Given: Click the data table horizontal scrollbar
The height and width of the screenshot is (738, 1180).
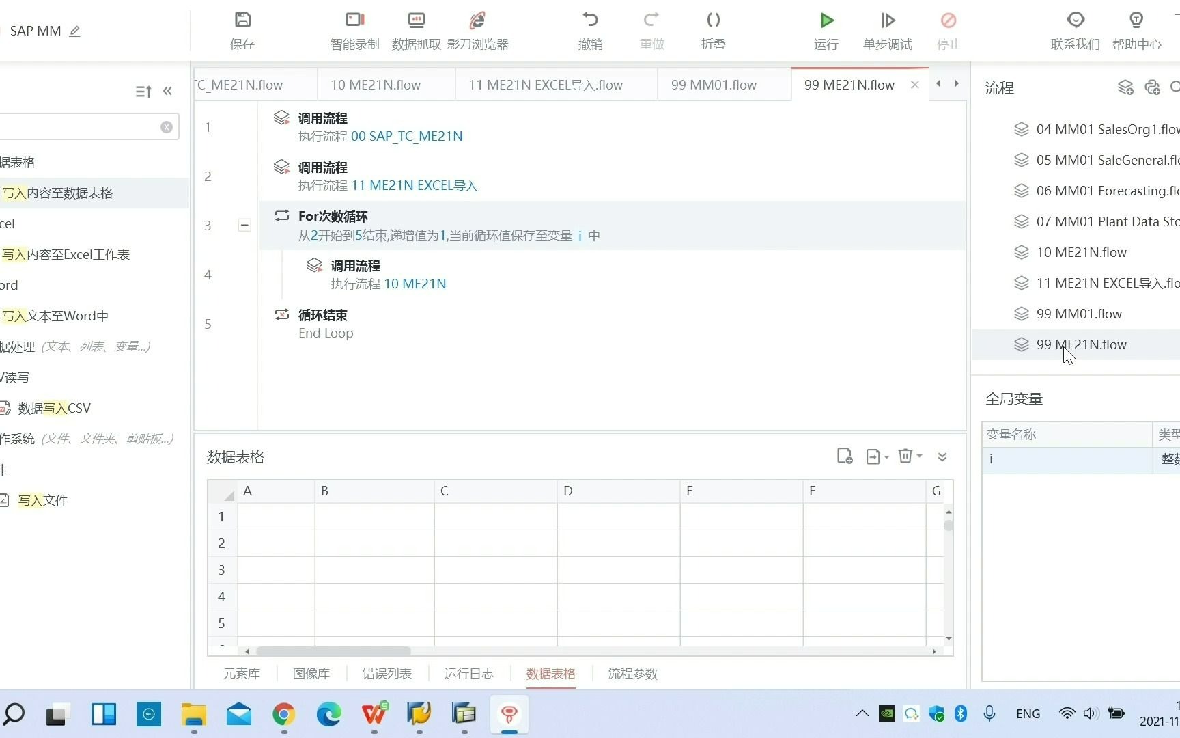Looking at the screenshot, I should pos(333,651).
